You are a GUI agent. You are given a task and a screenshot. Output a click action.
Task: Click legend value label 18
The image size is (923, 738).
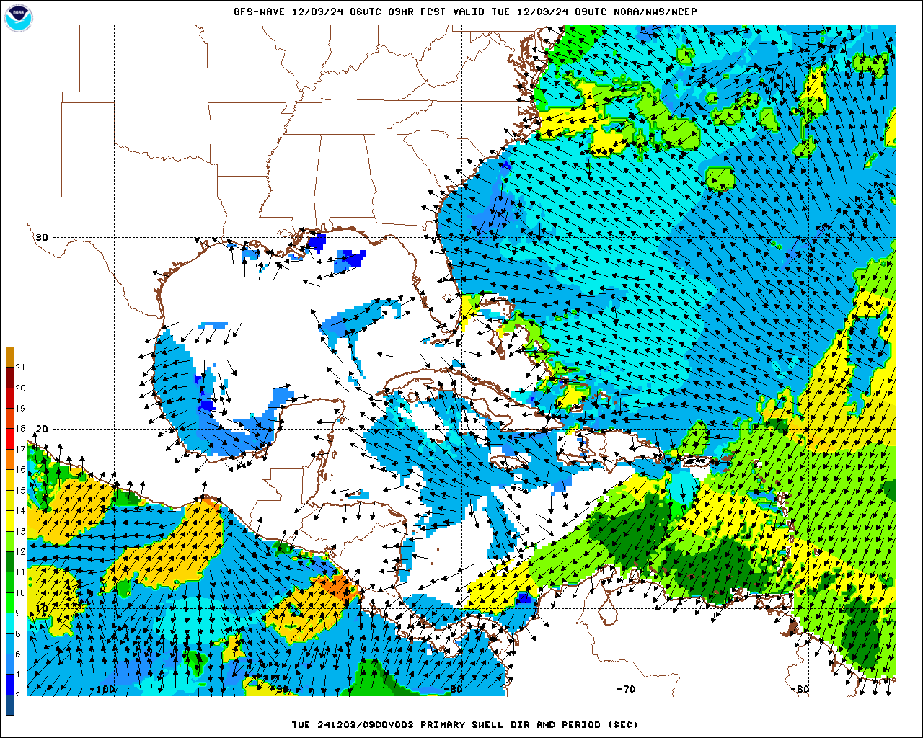20,429
